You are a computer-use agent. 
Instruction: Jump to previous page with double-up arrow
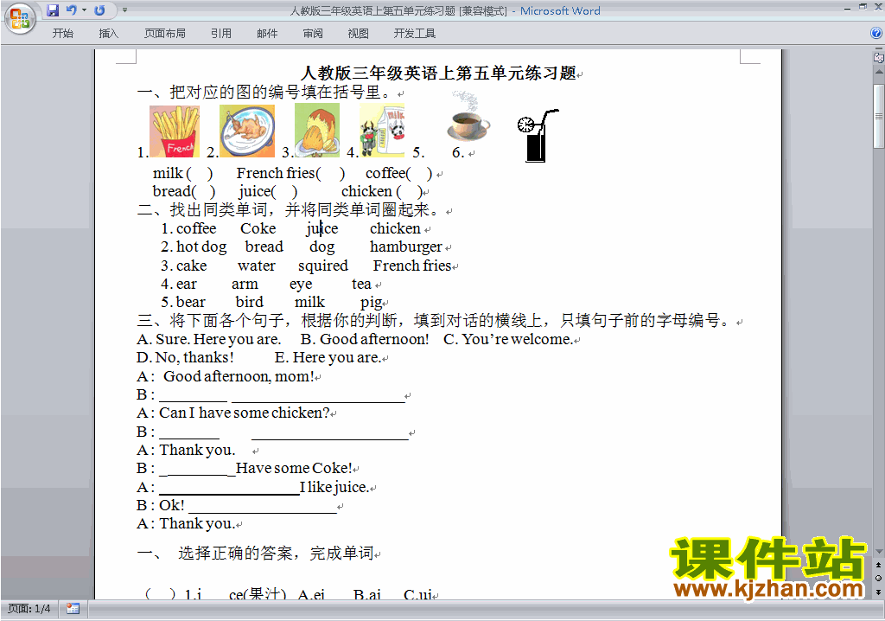click(878, 565)
